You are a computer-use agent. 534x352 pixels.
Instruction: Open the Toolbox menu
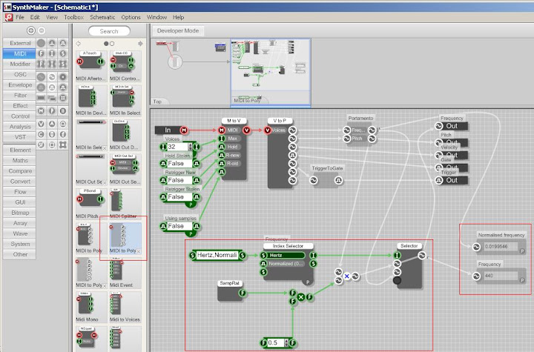(73, 16)
